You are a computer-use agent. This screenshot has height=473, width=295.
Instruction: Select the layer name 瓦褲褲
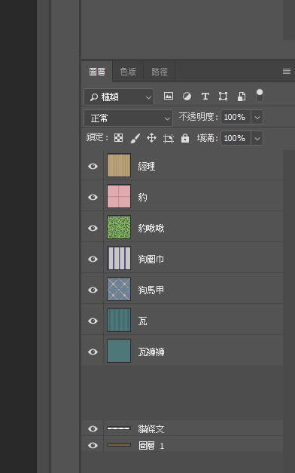coord(151,352)
